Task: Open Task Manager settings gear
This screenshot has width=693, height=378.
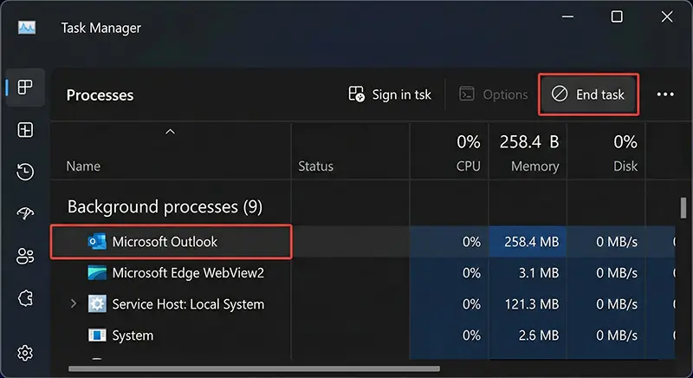Action: [x=25, y=353]
